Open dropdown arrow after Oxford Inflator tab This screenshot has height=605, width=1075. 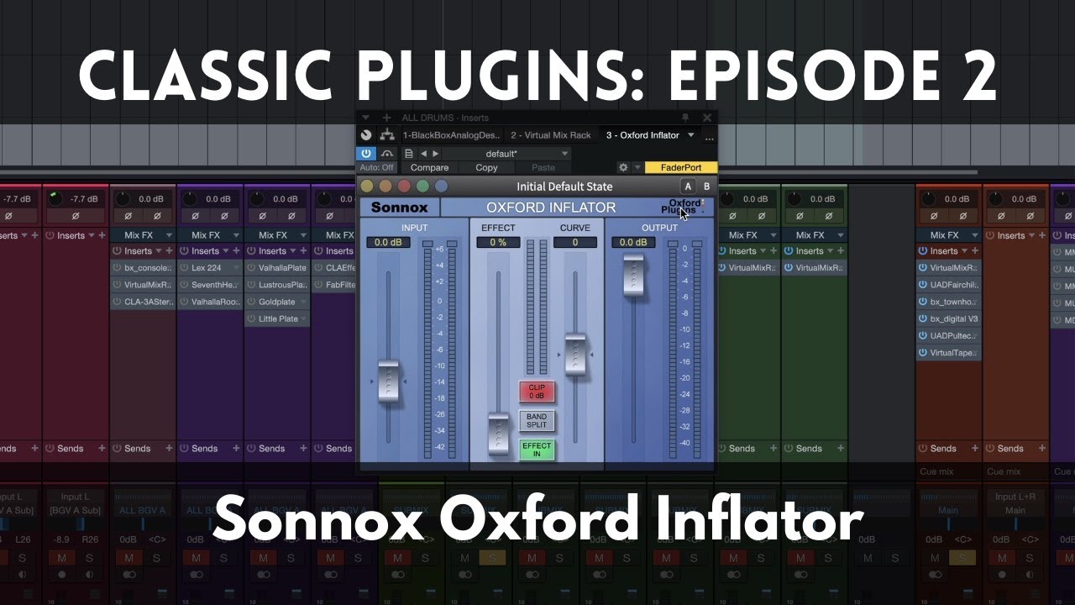click(x=691, y=135)
